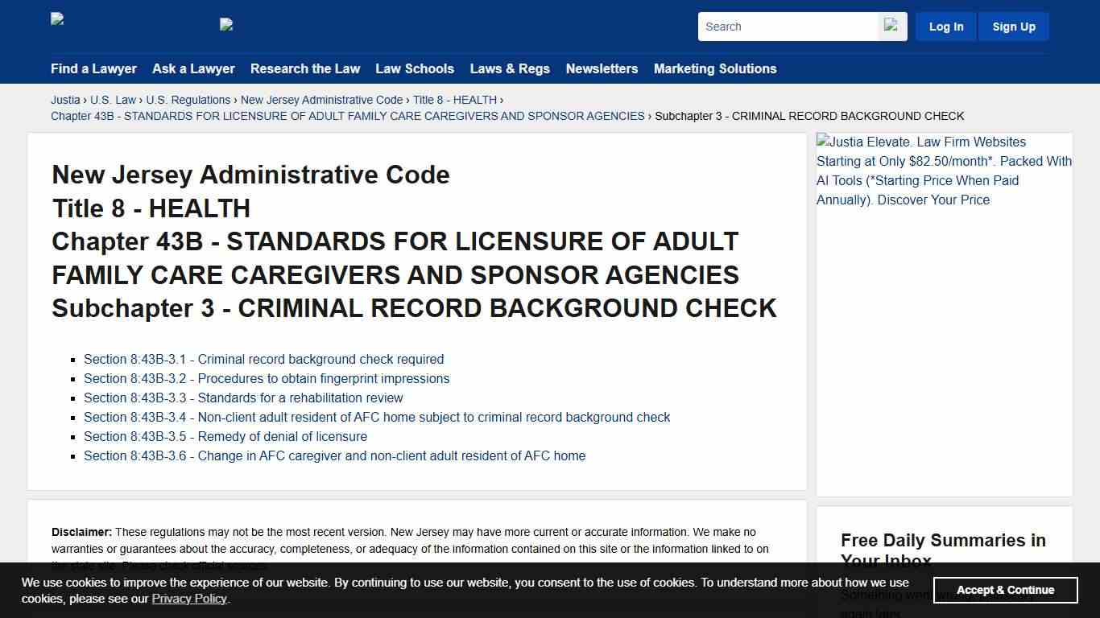
Task: Open Marketing Solutions from the navigation bar
Action: click(x=715, y=69)
